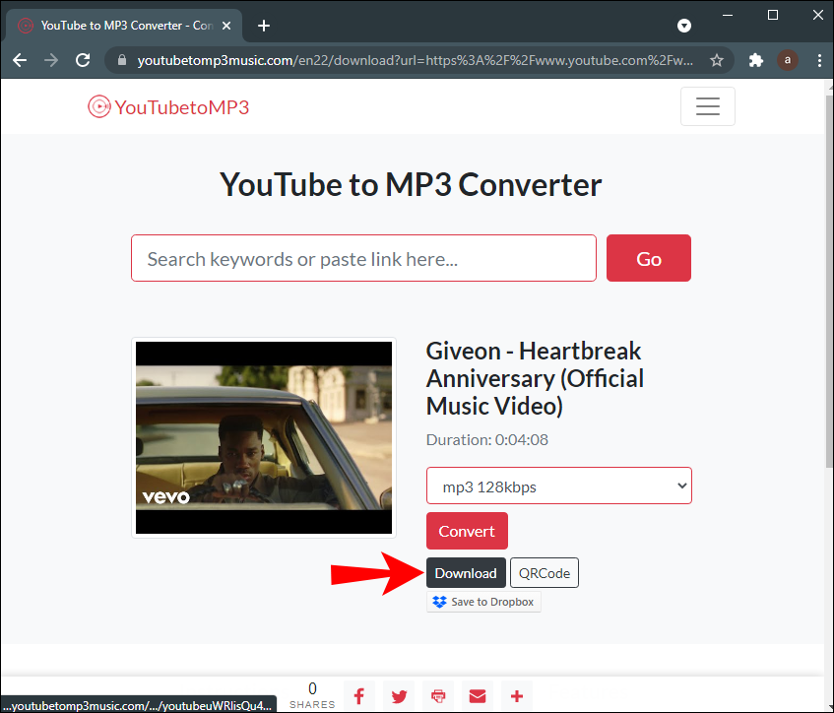Bookmark this page with the star icon
This screenshot has height=713, width=834.
point(717,60)
